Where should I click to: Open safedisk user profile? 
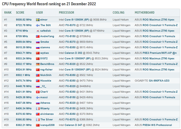click(x=46, y=31)
